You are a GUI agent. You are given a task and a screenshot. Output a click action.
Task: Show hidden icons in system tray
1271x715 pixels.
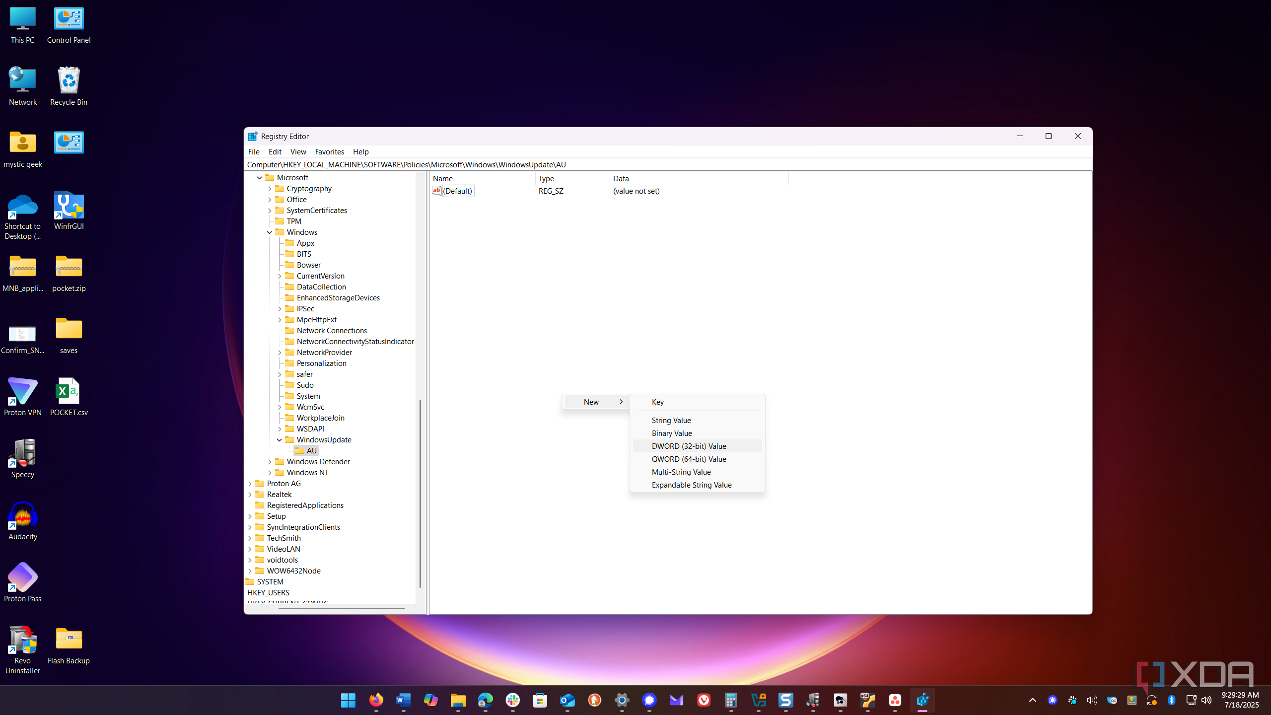coord(1033,700)
